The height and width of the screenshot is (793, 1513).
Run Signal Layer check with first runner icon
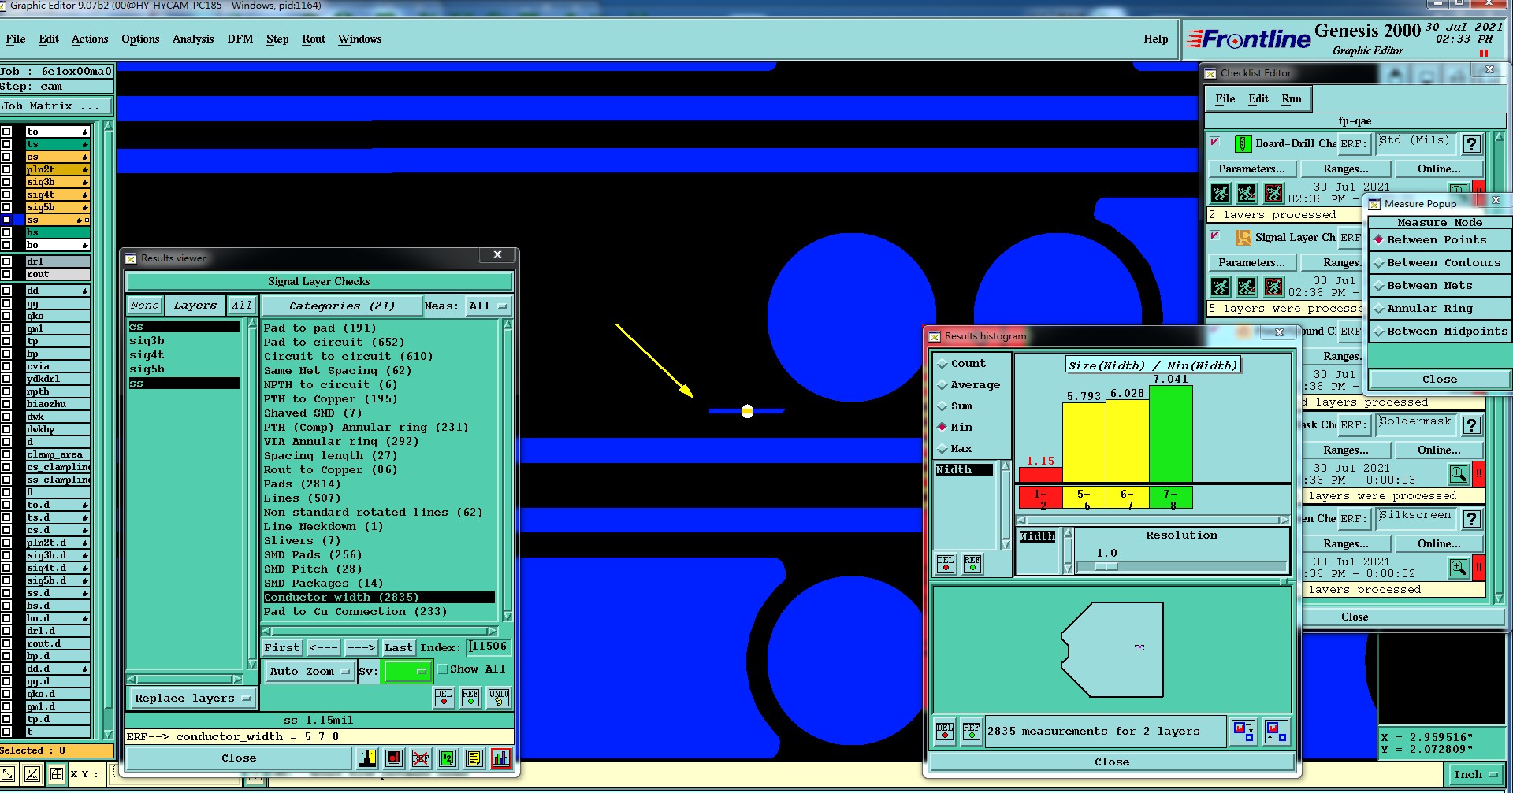pyautogui.click(x=1220, y=286)
